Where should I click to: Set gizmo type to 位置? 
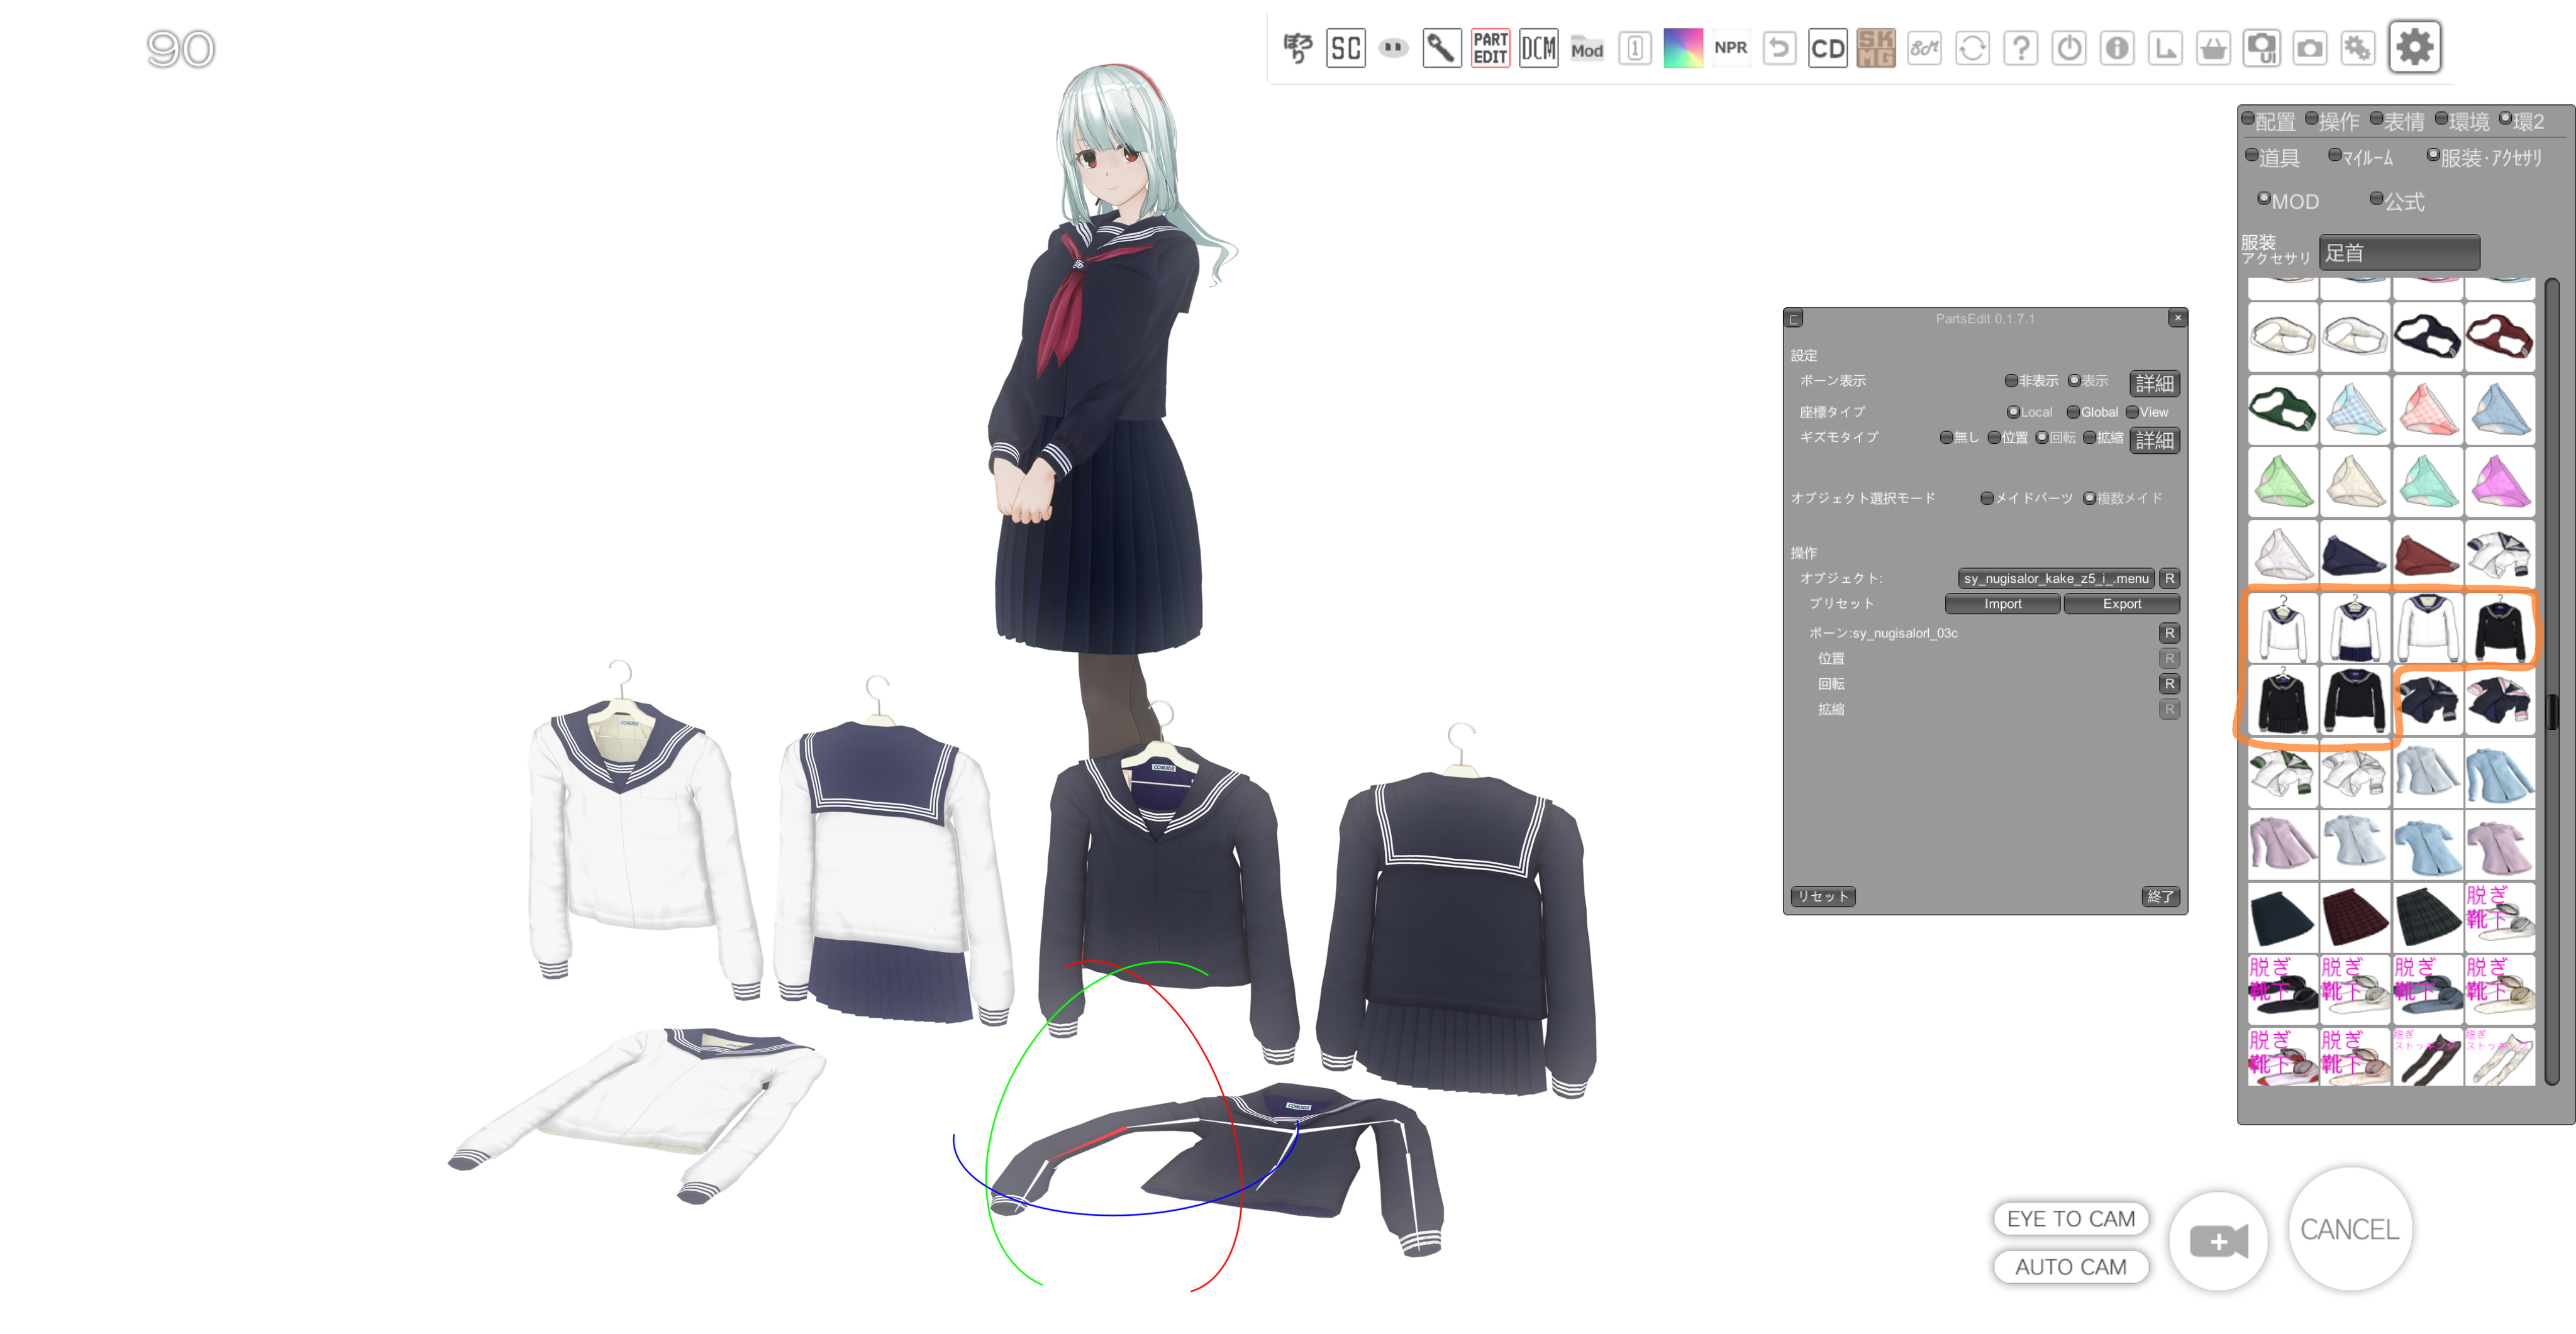[1994, 438]
